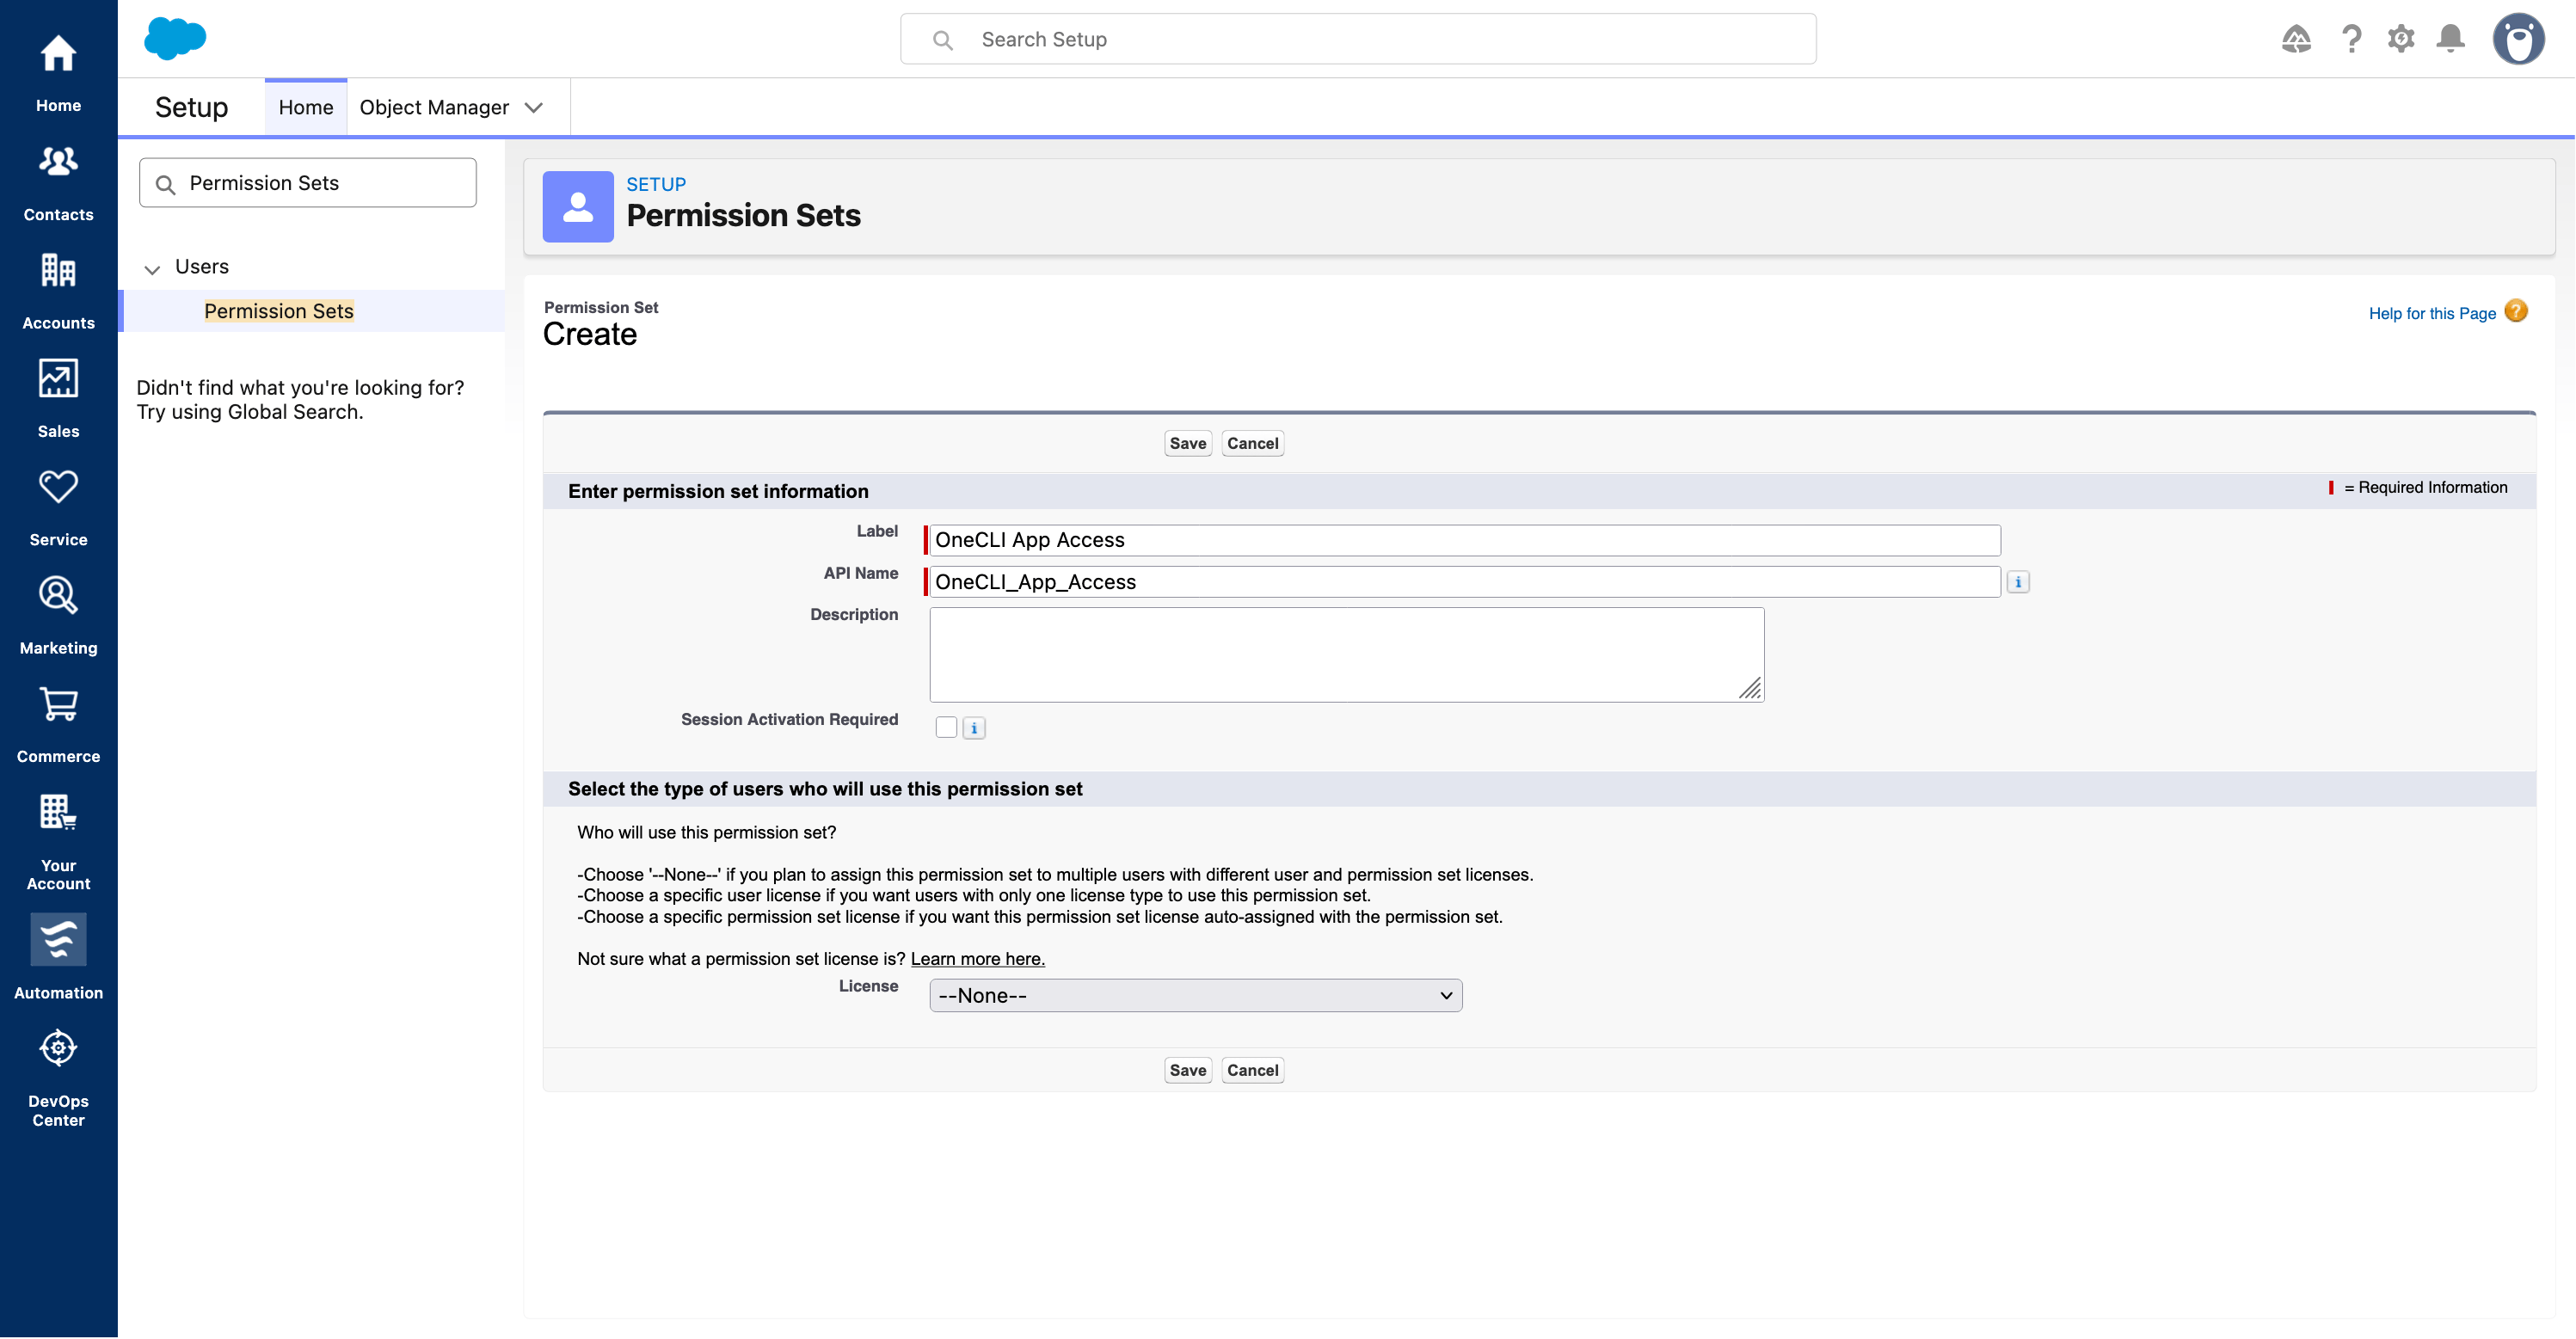2576x1339 pixels.
Task: Click into the Label field
Action: coord(1465,540)
